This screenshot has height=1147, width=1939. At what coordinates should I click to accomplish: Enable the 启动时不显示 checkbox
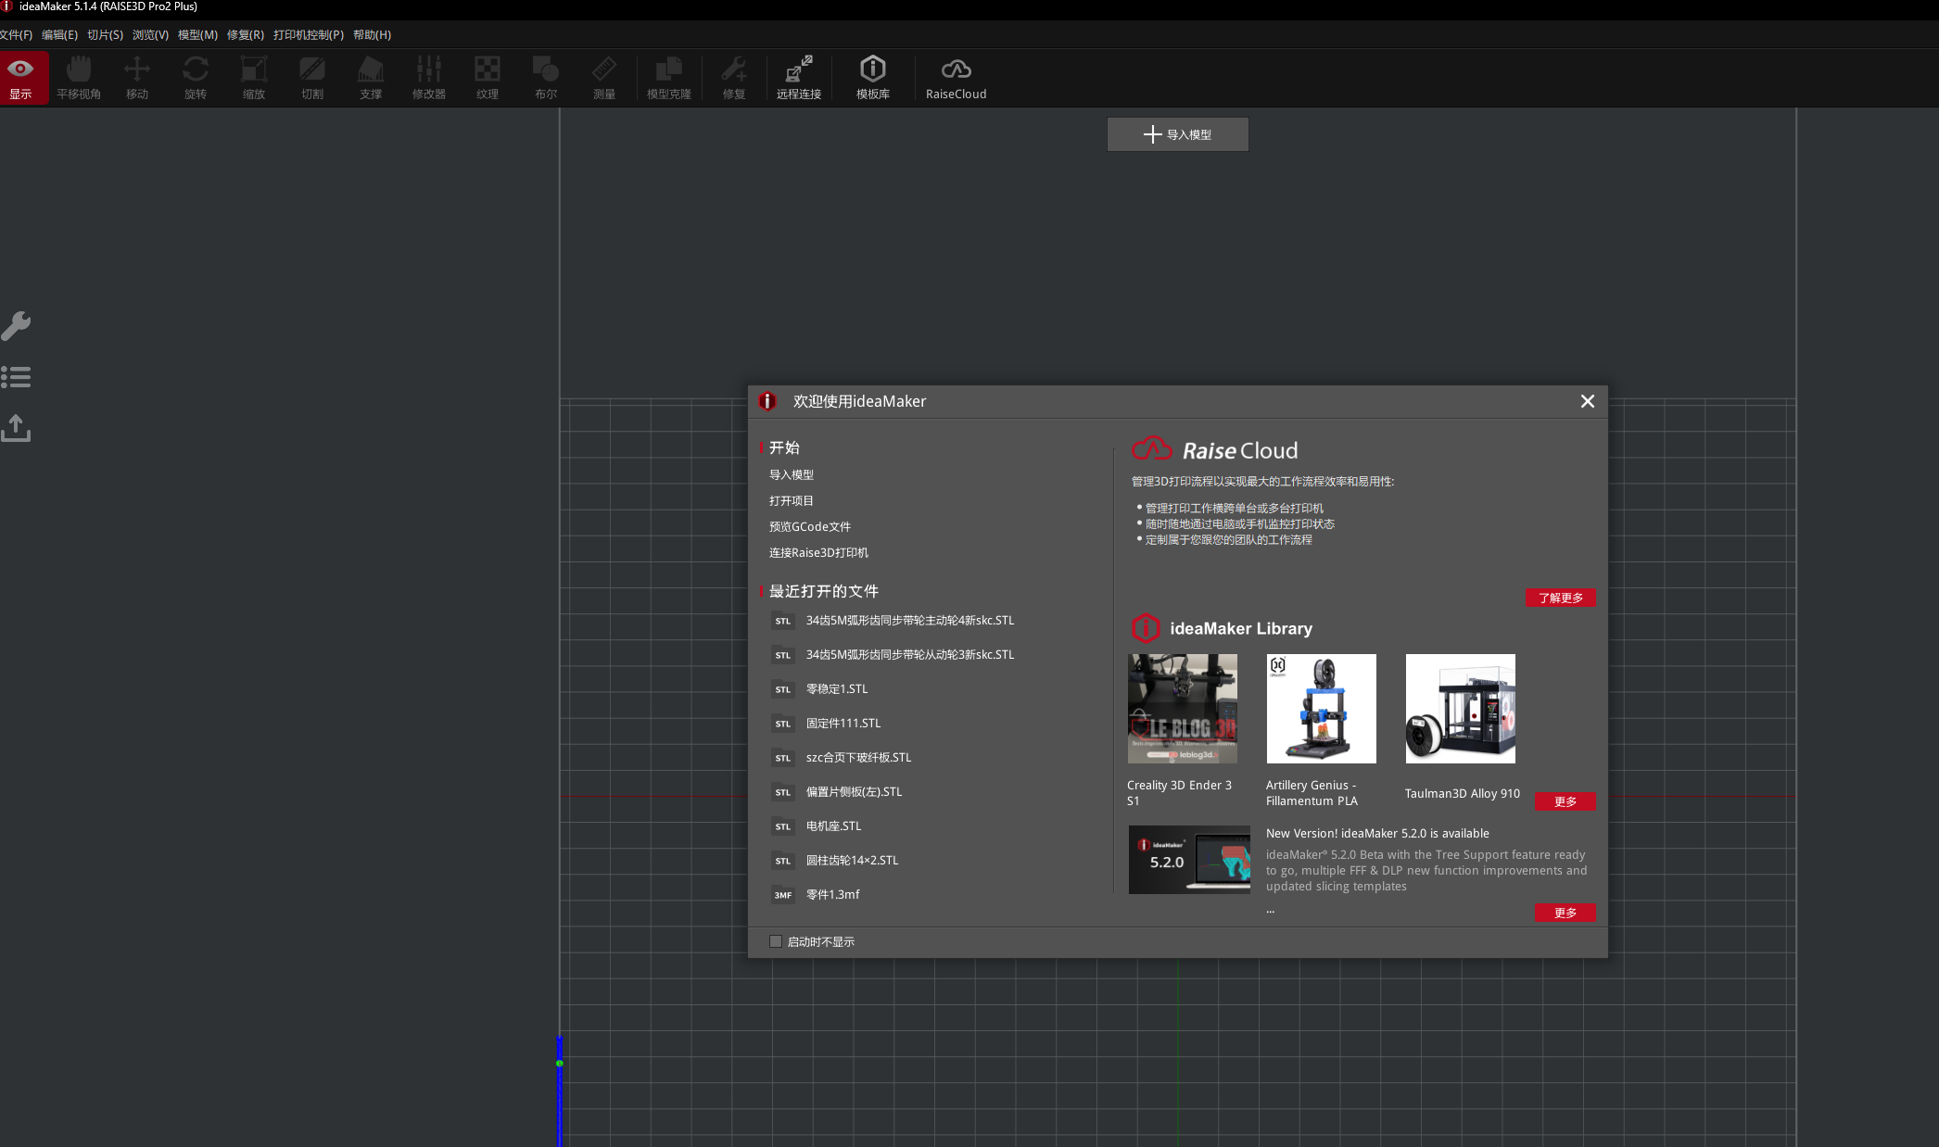776,941
